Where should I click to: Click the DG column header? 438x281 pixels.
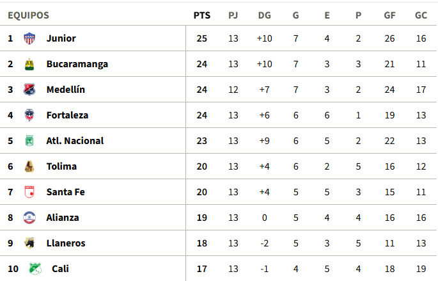pos(265,15)
